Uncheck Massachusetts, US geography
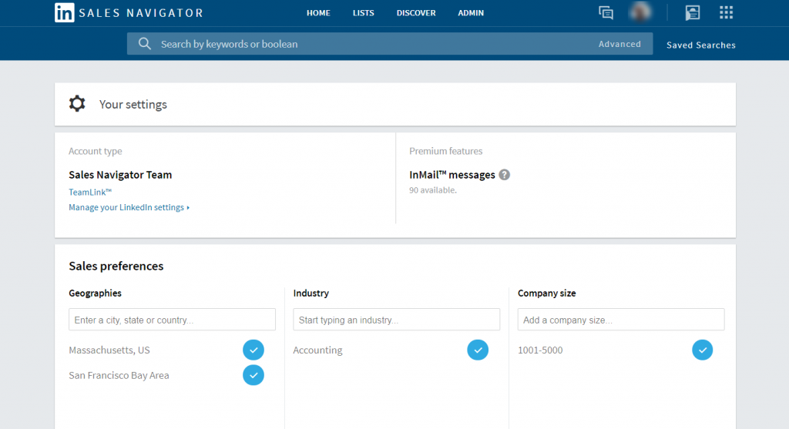 [253, 350]
